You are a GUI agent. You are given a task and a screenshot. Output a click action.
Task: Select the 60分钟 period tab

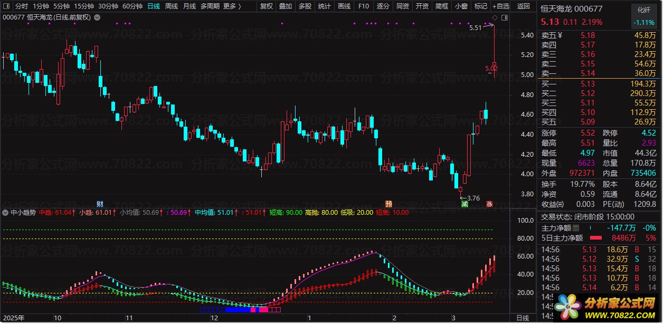point(132,6)
